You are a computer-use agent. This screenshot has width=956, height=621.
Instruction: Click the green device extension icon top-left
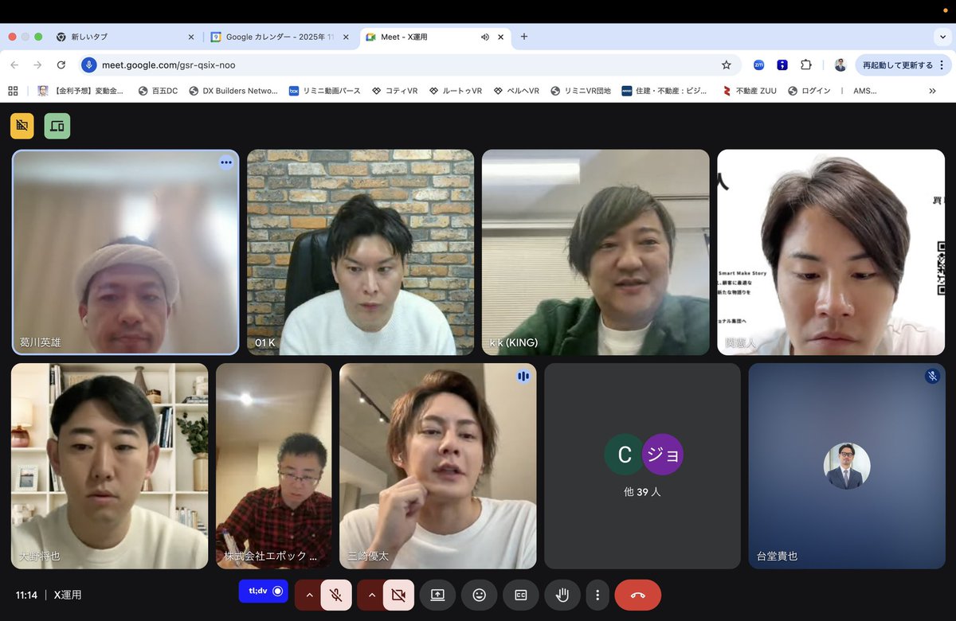coord(57,125)
